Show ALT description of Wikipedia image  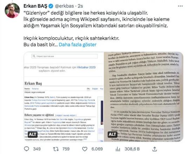(x=33, y=134)
